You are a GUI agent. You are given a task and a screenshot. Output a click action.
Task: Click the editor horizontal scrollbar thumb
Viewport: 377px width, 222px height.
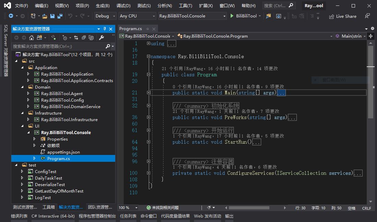tap(249, 208)
